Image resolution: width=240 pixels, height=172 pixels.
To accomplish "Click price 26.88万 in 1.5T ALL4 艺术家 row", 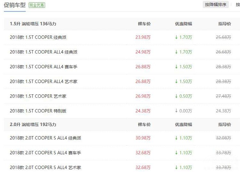I will click(x=143, y=82).
